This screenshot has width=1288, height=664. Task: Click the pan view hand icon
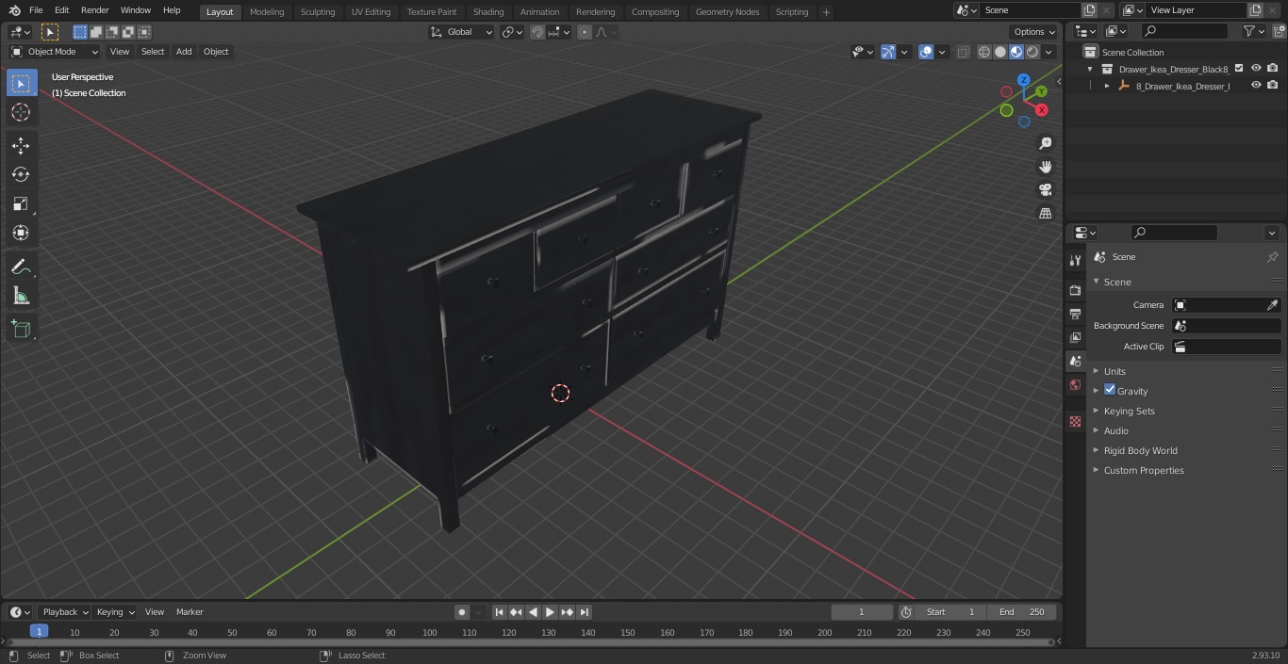[x=1045, y=167]
